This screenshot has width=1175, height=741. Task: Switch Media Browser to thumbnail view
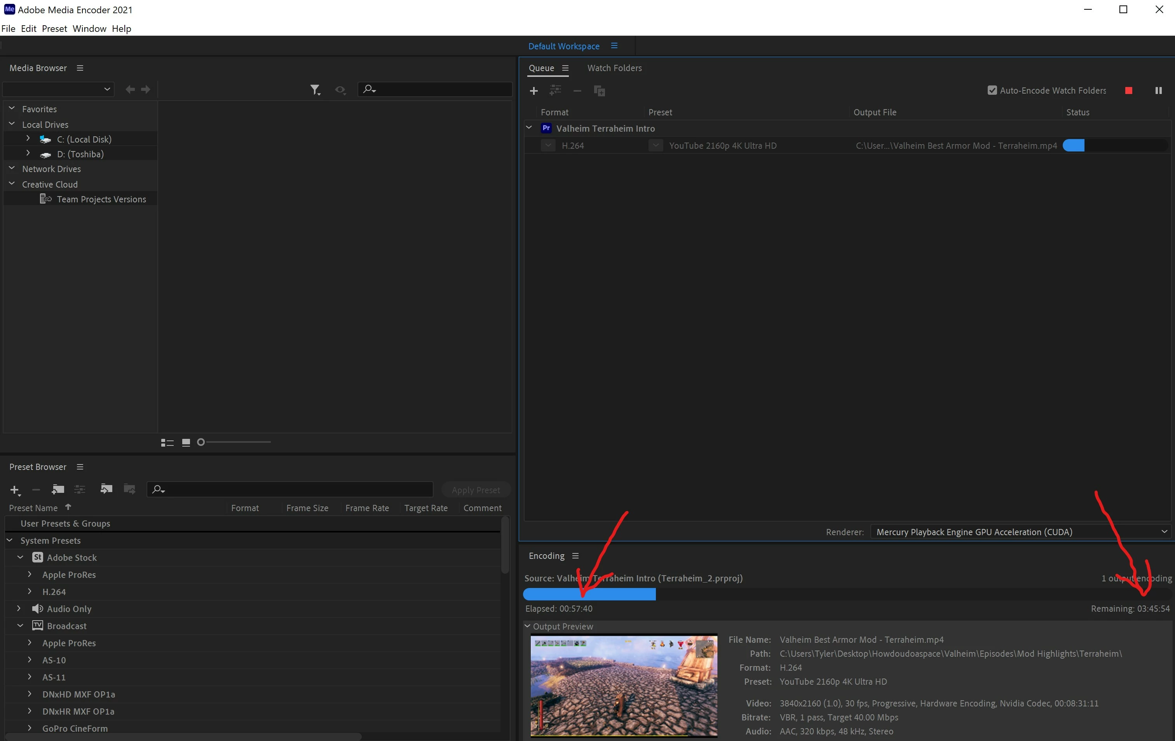point(186,442)
